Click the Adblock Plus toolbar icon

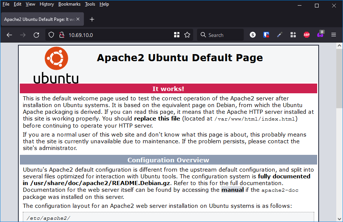pyautogui.click(x=306, y=34)
